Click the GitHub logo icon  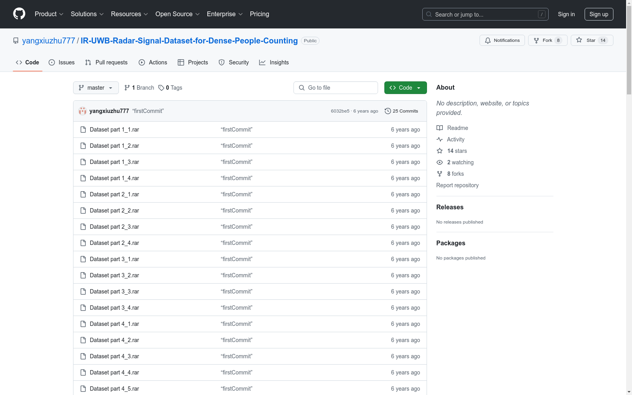point(19,14)
